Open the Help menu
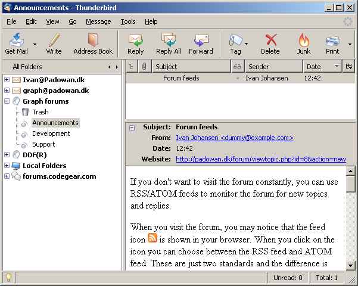 (151, 21)
